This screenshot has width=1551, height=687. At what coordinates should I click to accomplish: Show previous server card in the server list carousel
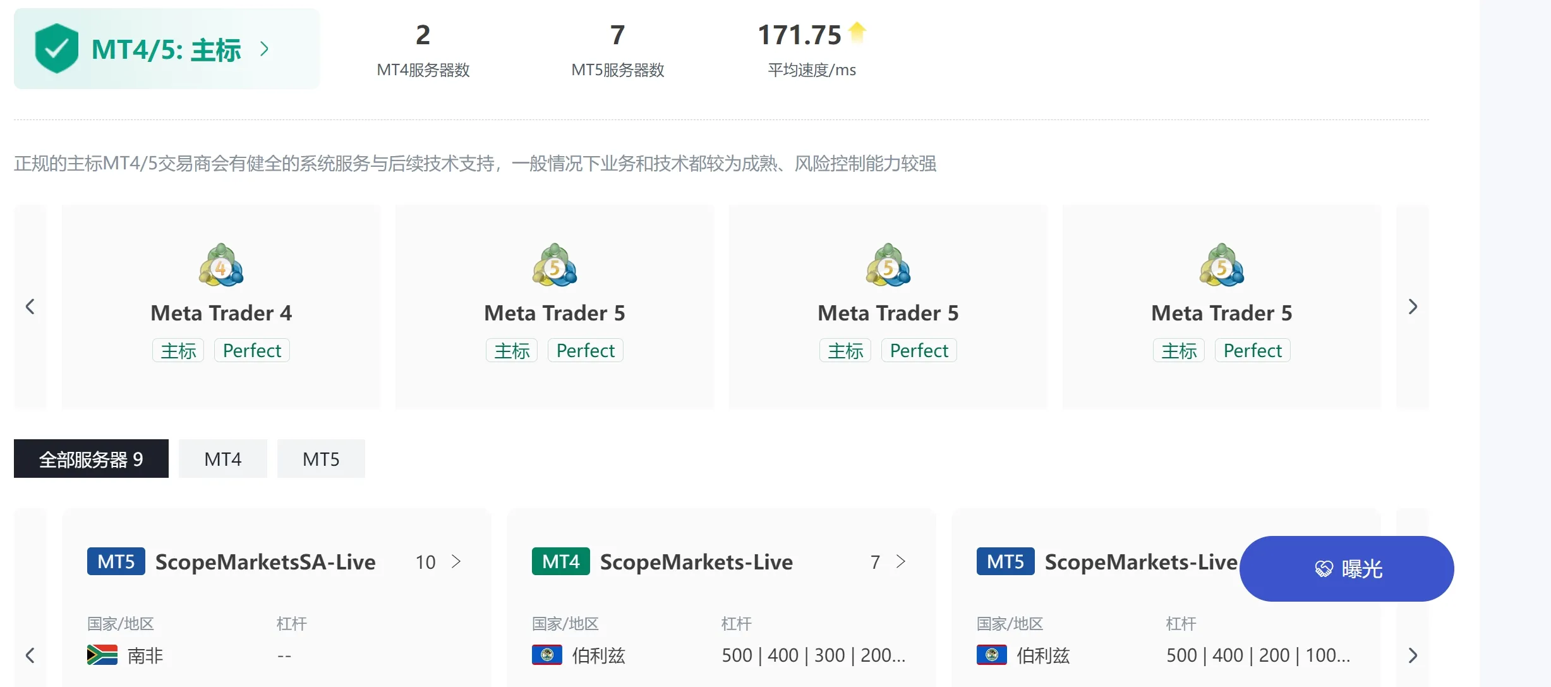click(30, 655)
